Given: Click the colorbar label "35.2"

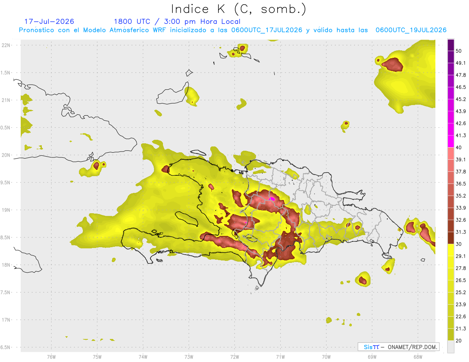Looking at the screenshot, I should click(461, 196).
